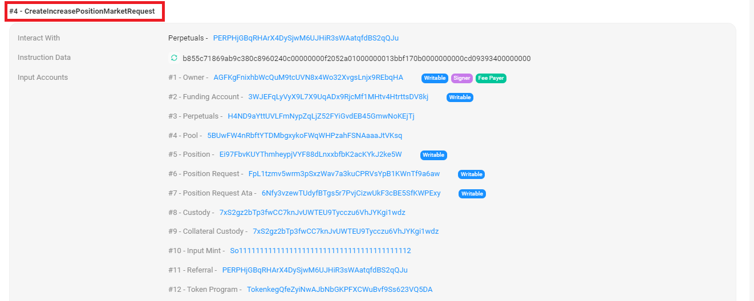
Task: Open the Pool account address link
Action: [x=305, y=136]
